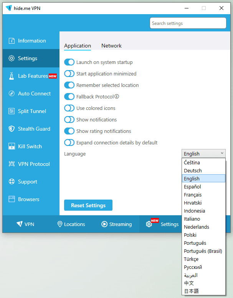Turn off Fallback Protocol switch

[69, 97]
